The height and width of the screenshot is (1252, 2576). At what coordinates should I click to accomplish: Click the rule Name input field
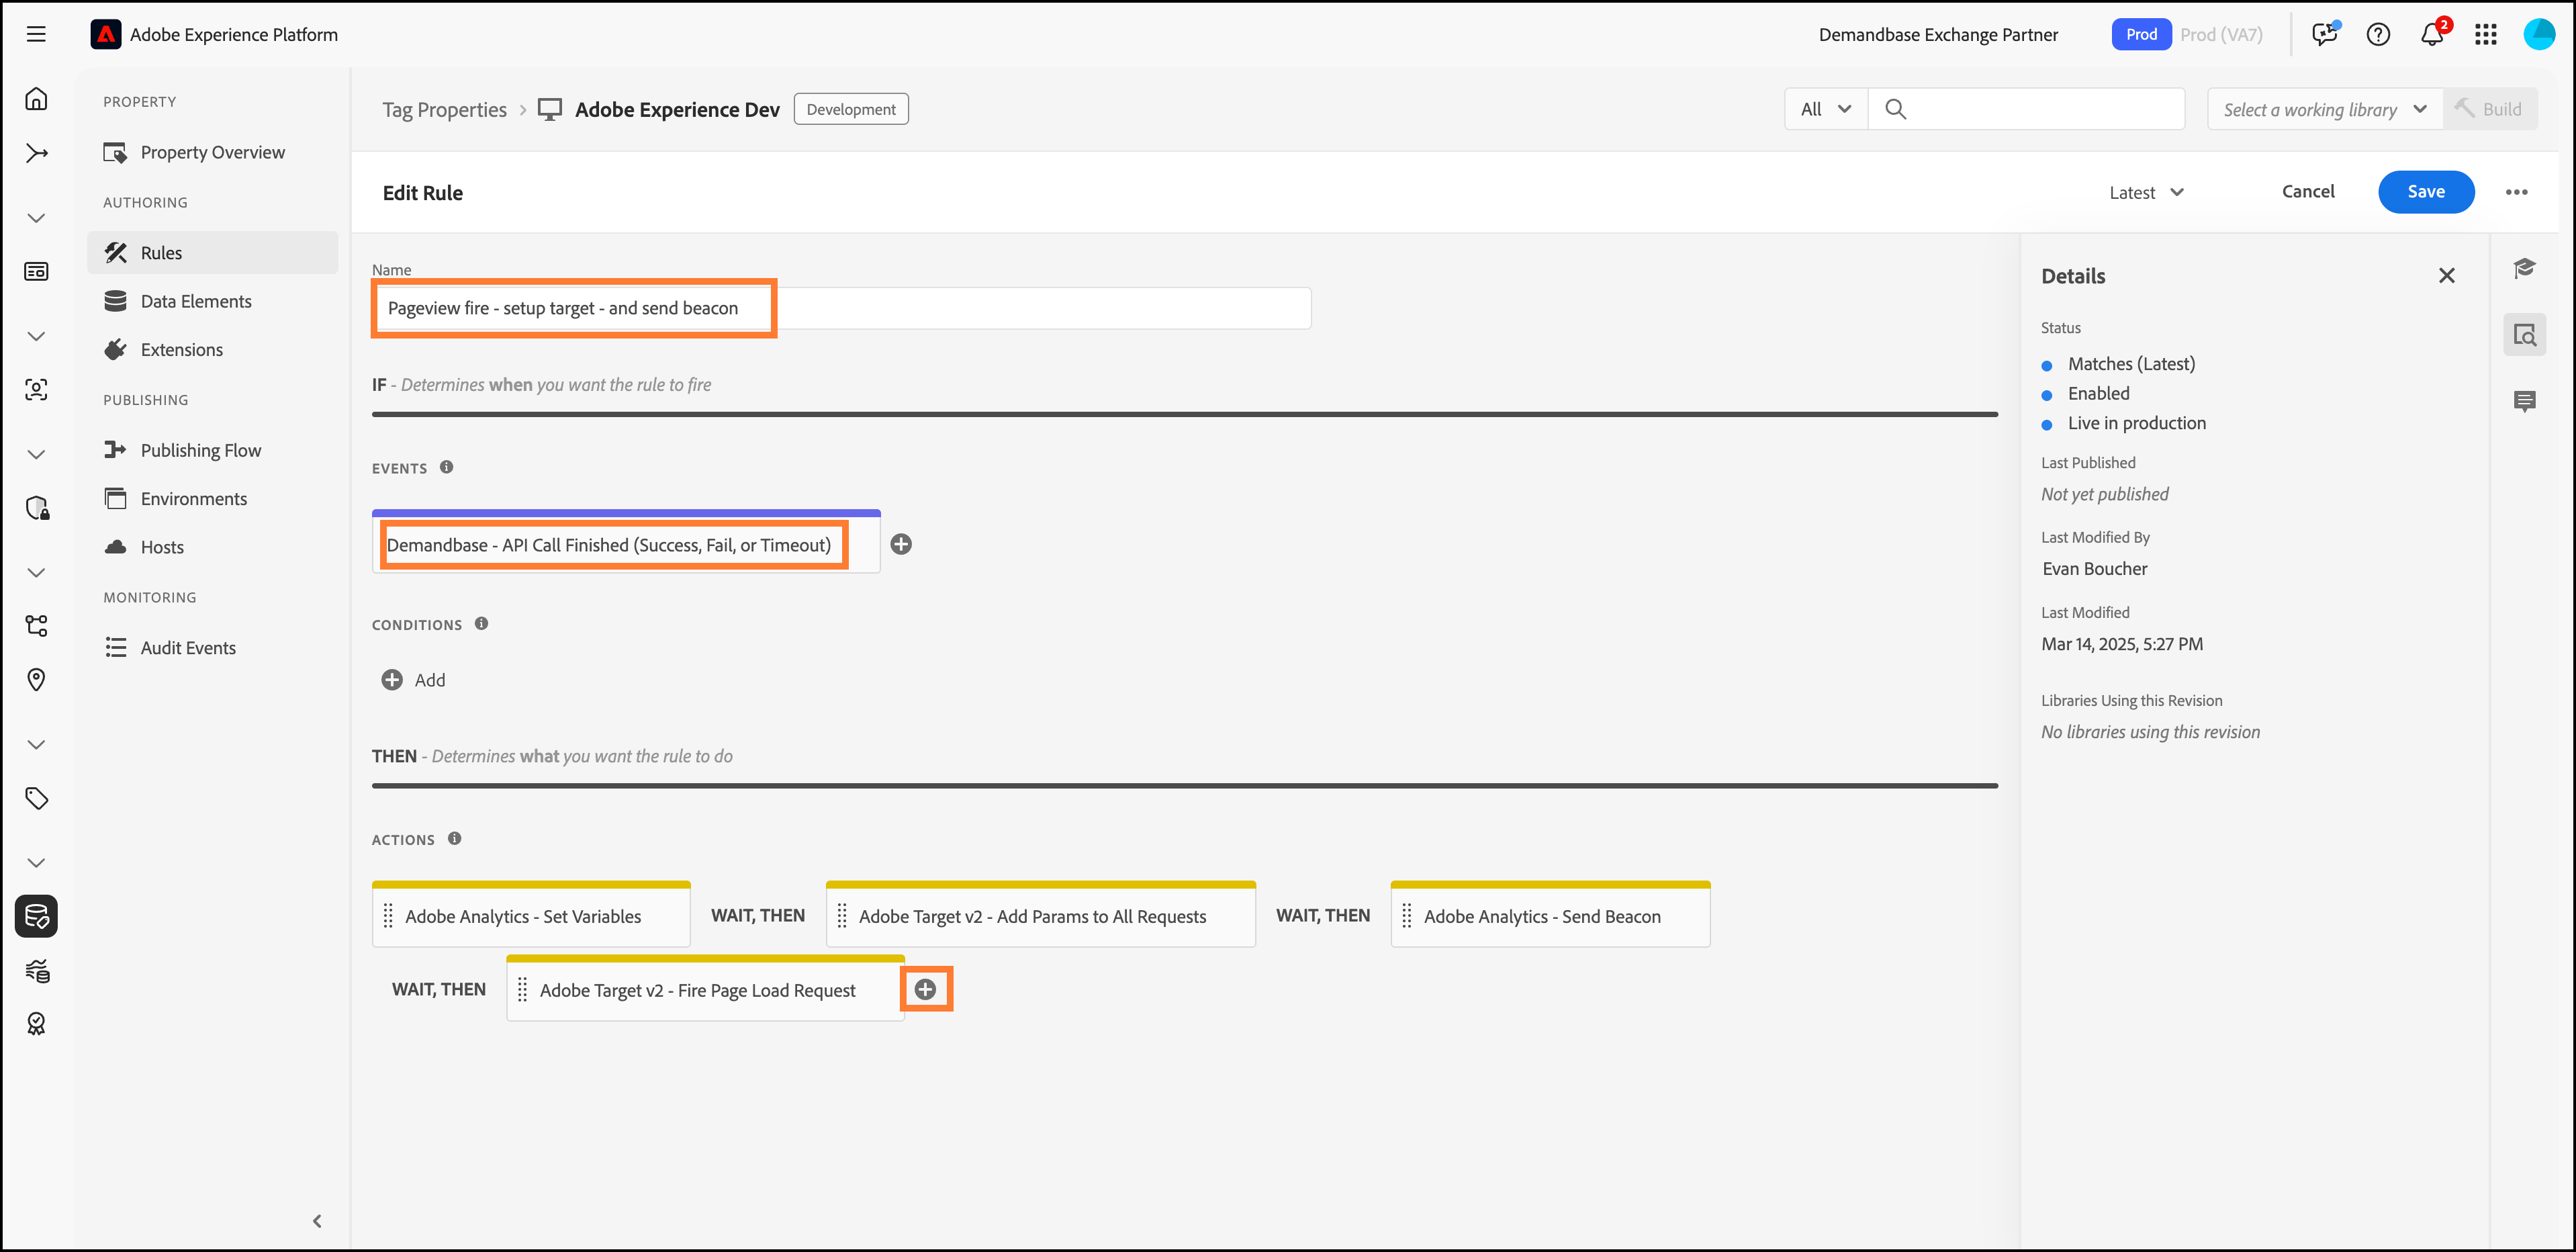click(840, 308)
